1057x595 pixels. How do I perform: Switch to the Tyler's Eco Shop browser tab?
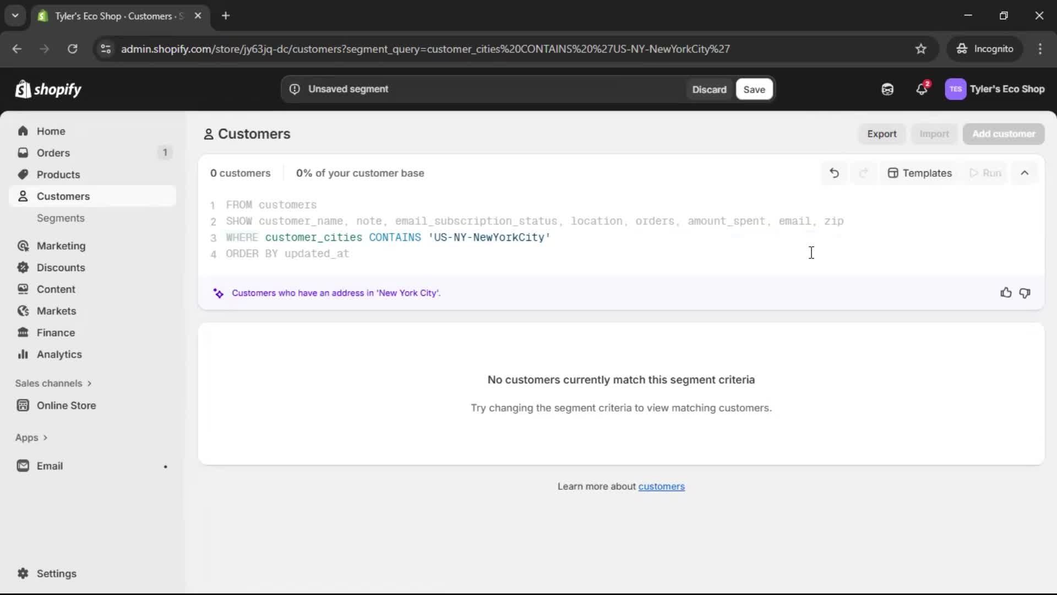[x=110, y=16]
